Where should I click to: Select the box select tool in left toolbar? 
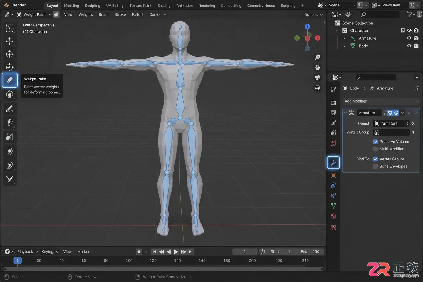[x=10, y=28]
